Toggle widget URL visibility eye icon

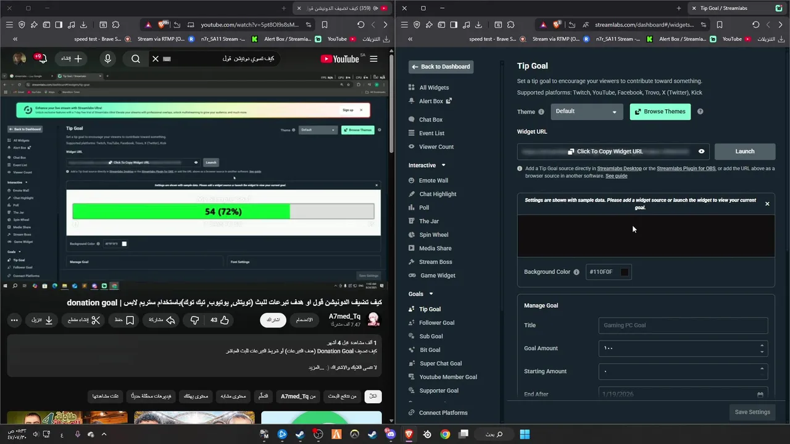701,151
